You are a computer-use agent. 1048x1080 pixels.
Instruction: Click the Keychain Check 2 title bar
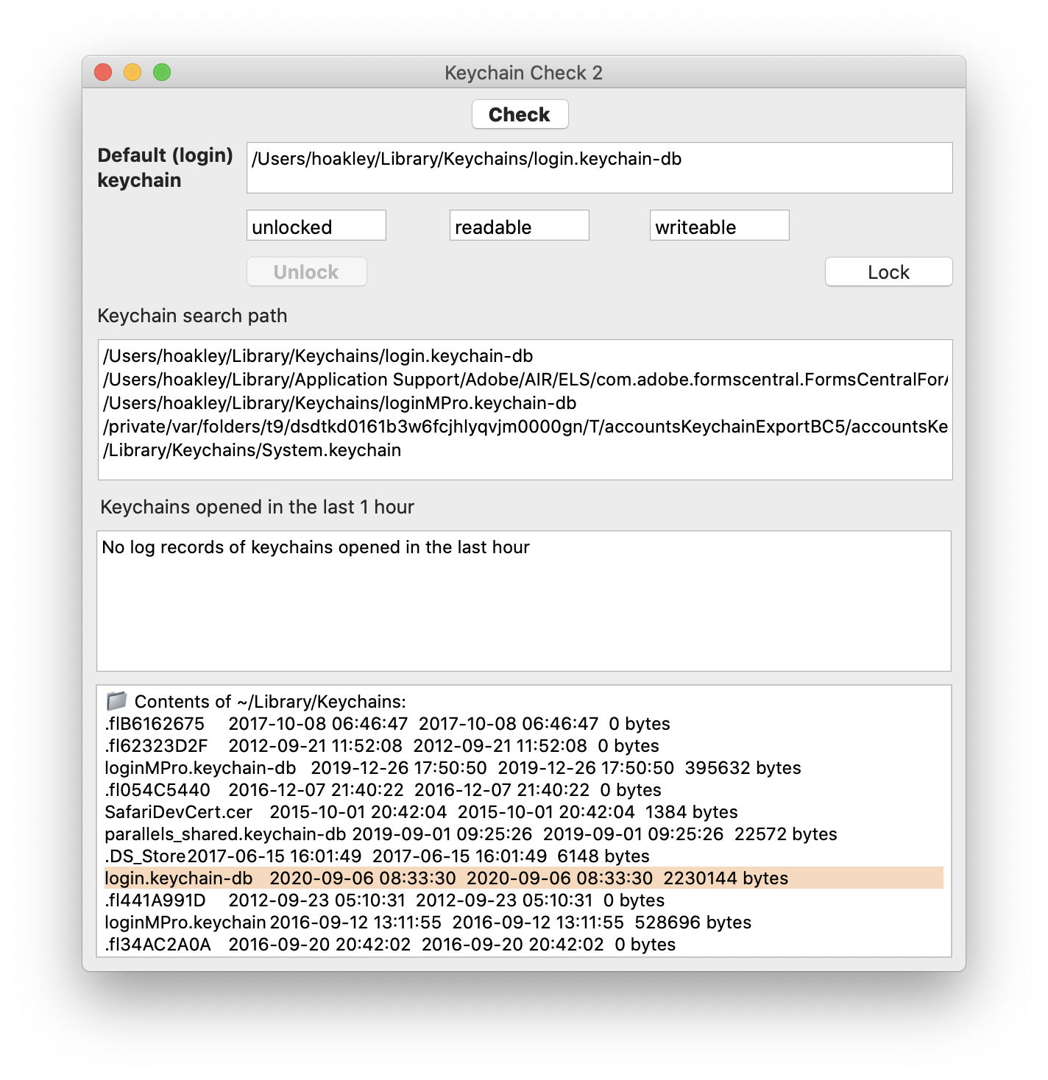pos(523,73)
